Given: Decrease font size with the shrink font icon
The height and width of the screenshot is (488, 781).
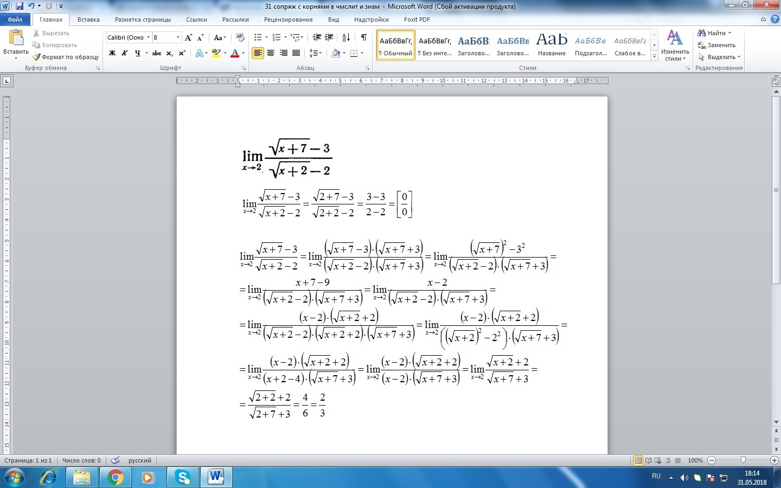Looking at the screenshot, I should pyautogui.click(x=201, y=37).
